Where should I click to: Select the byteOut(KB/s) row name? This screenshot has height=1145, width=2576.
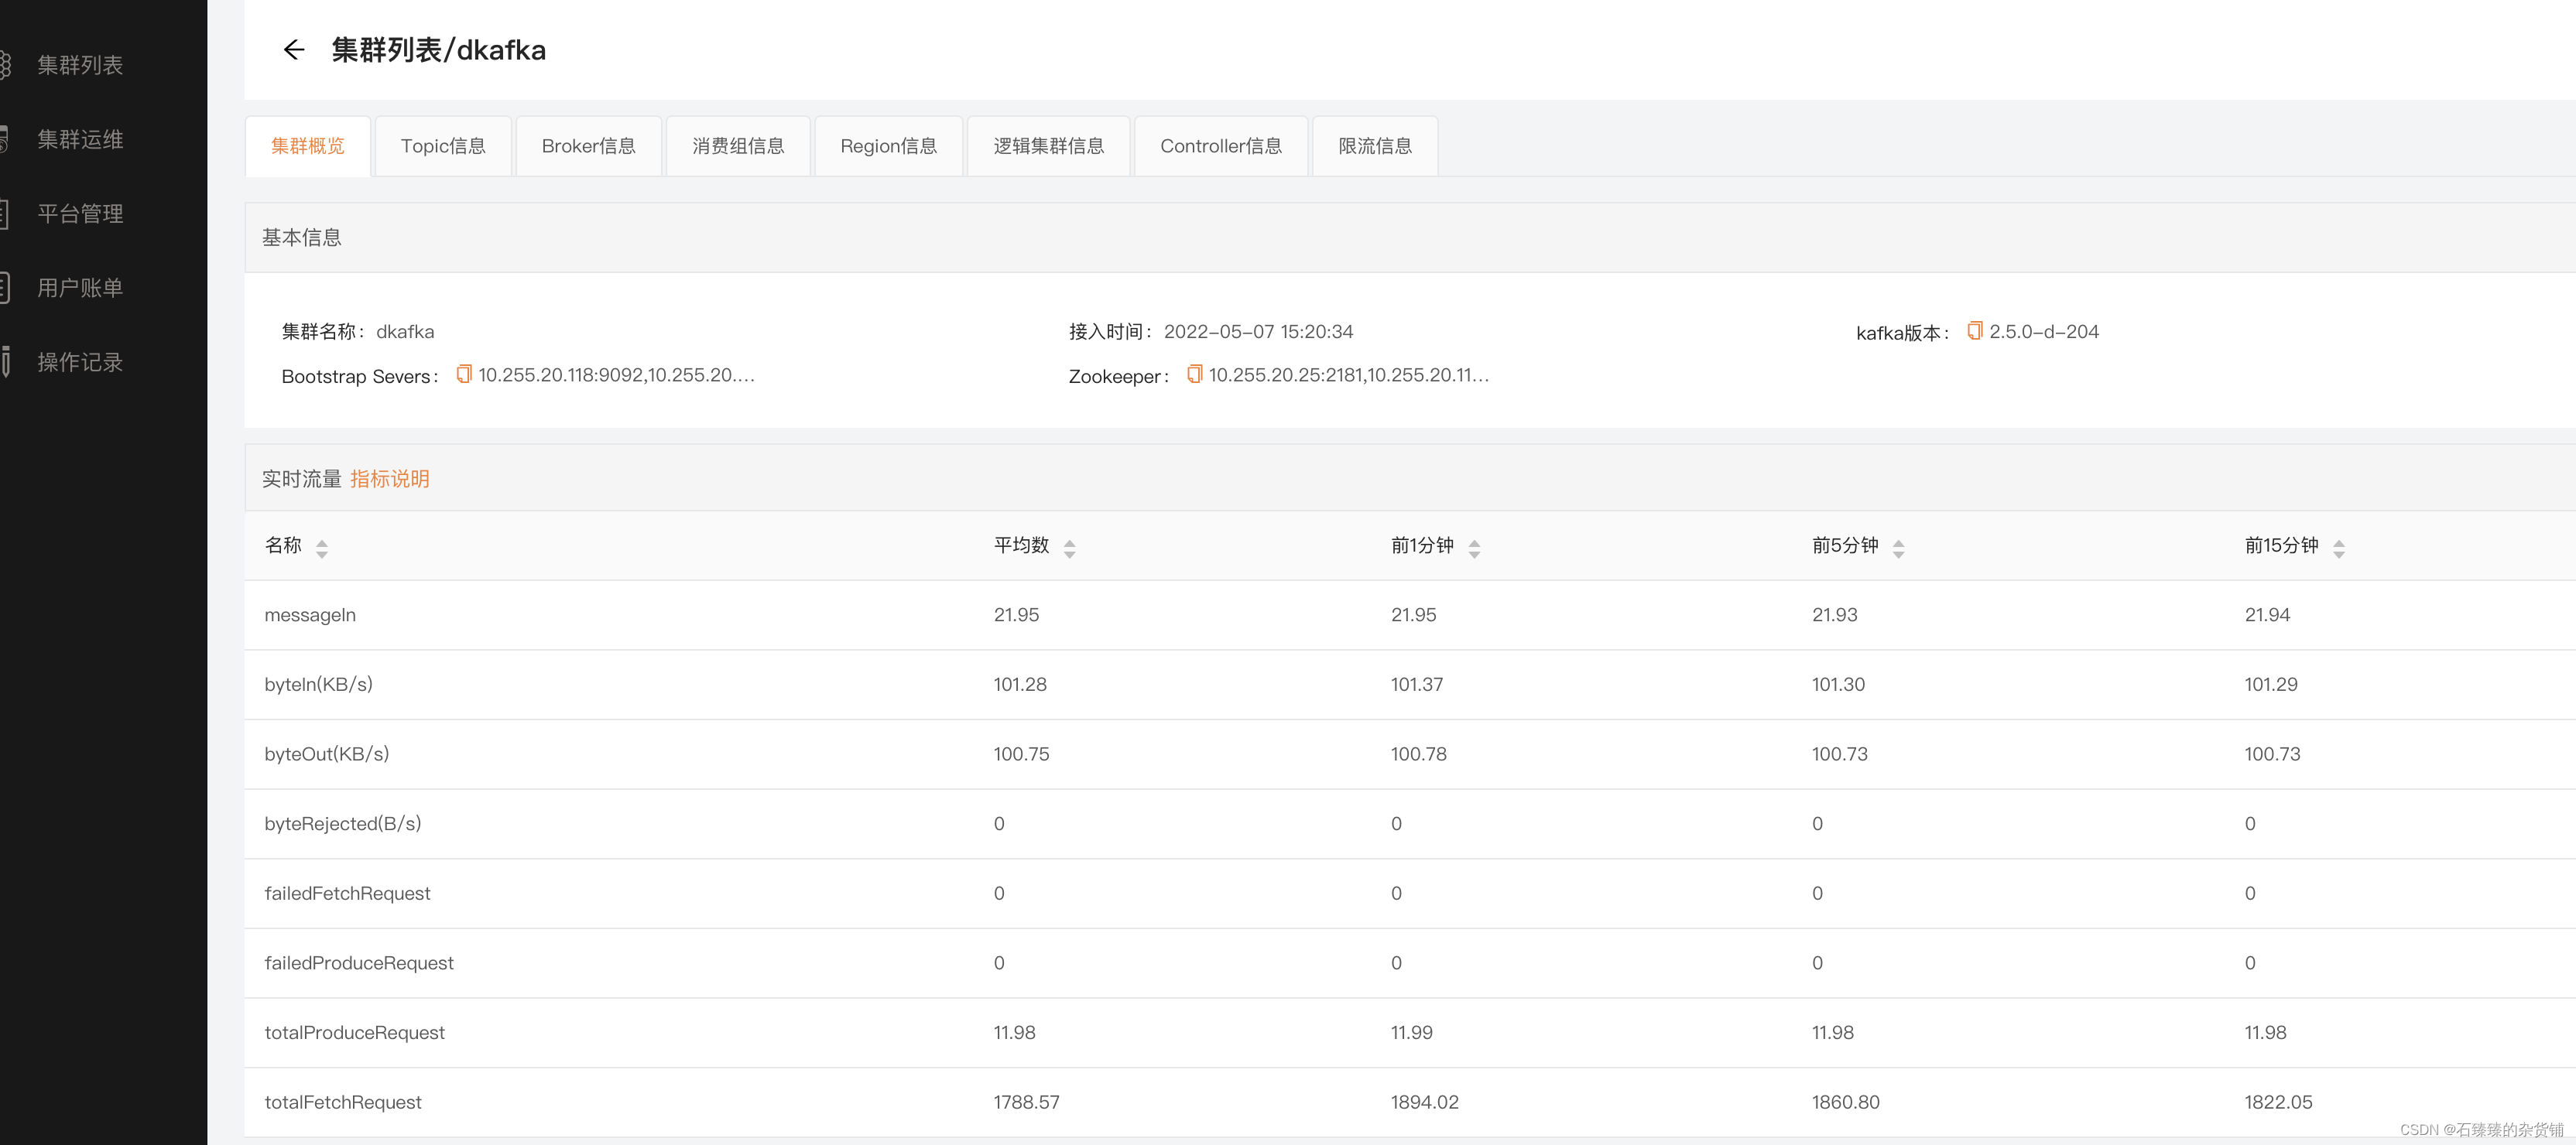(x=327, y=754)
